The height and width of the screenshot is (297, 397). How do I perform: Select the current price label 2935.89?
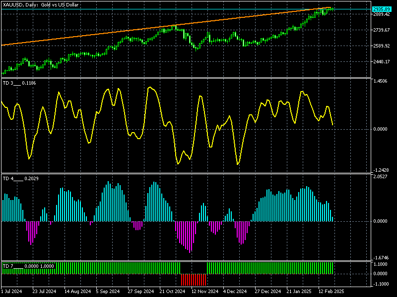pos(382,9)
